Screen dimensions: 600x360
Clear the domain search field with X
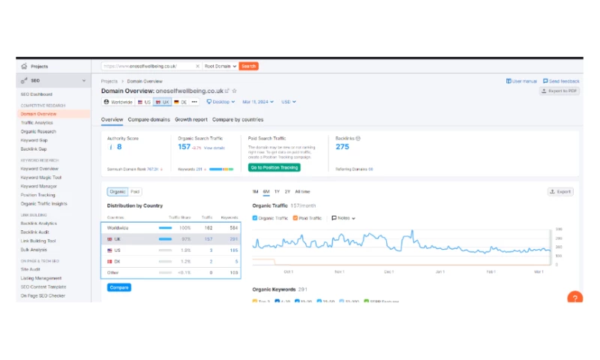coord(197,66)
